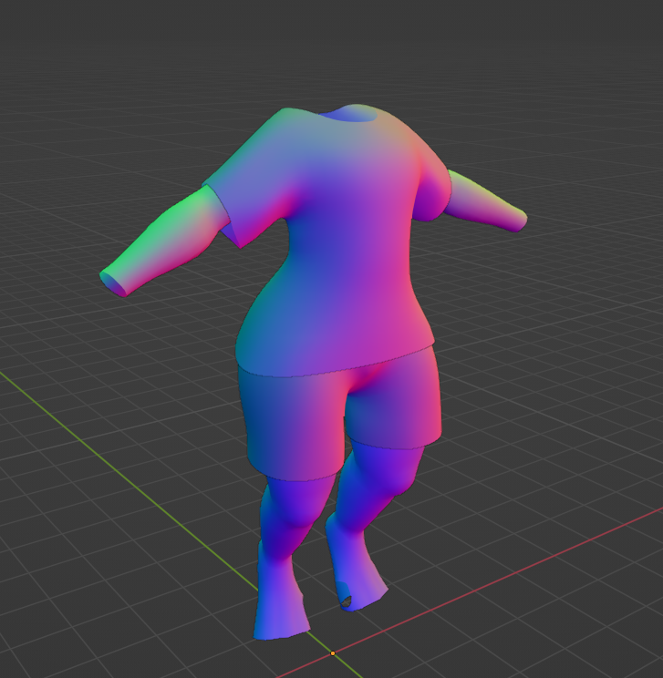Select the green-tinted forearm with the open wrist end

pyautogui.click(x=164, y=242)
